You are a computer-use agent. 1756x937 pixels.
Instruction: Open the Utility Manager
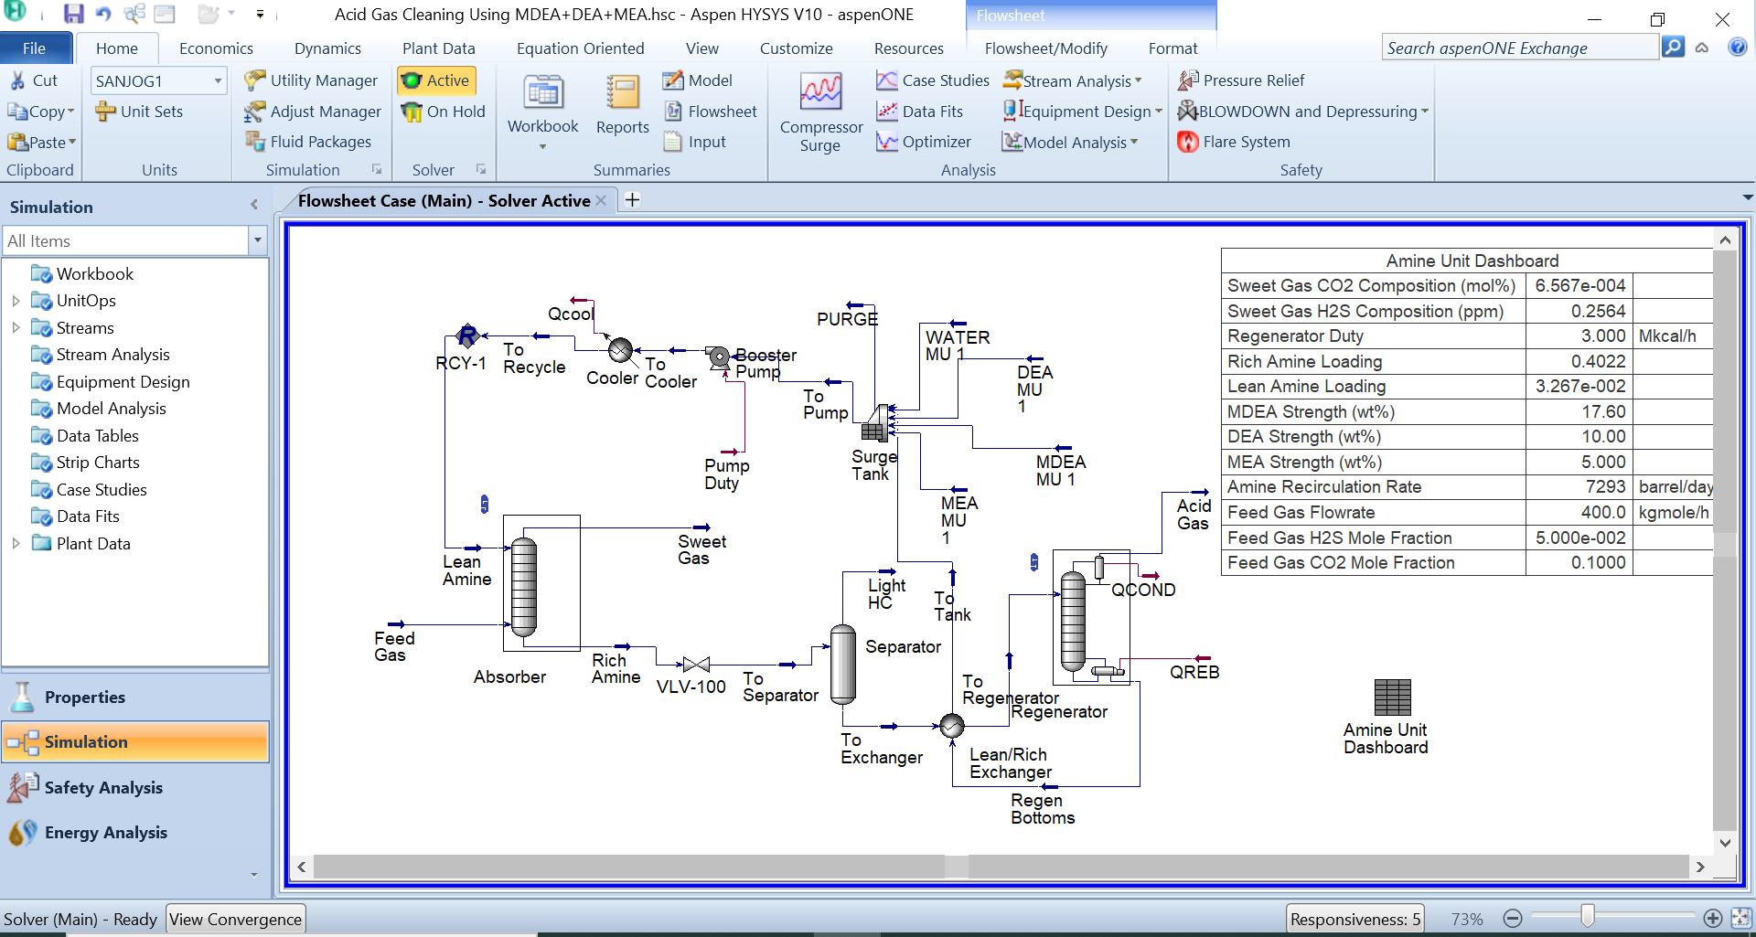pyautogui.click(x=311, y=80)
